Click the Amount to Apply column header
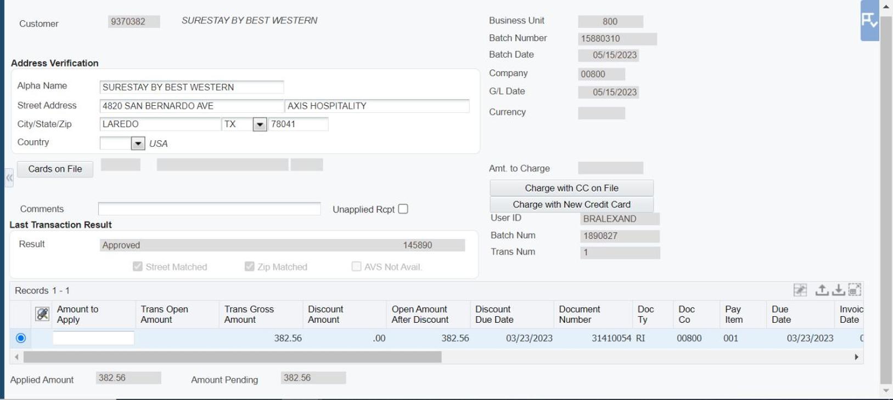 pyautogui.click(x=94, y=315)
